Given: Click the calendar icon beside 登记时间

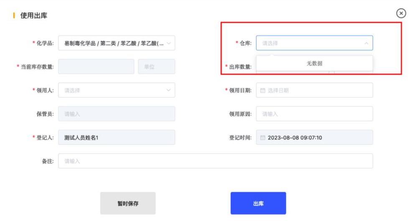Looking at the screenshot, I should point(263,138).
